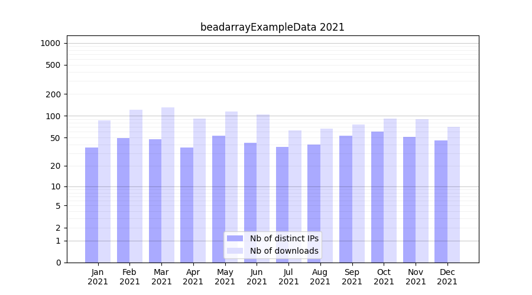Select the Jun 2021 distinct IPs bar
This screenshot has width=532, height=295.
click(x=251, y=202)
